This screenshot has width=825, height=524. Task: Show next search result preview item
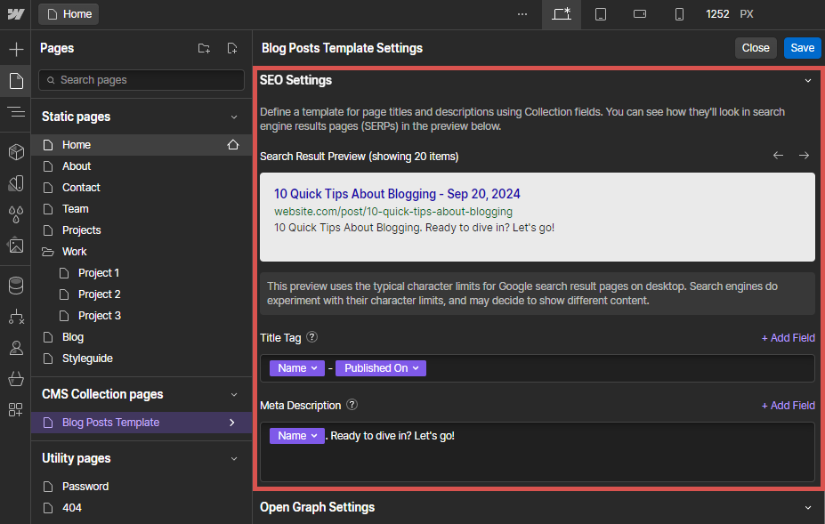click(804, 155)
